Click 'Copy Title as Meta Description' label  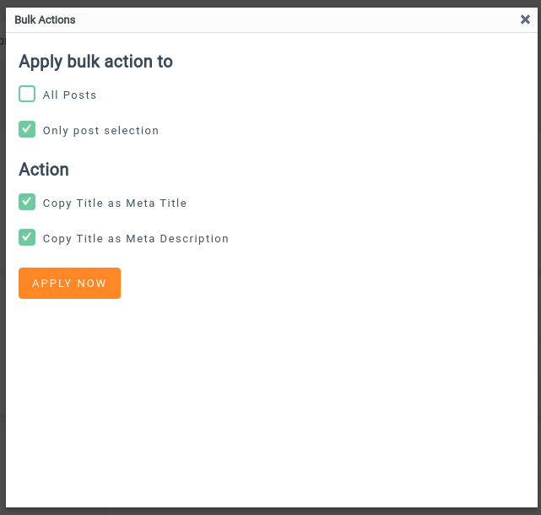pos(136,239)
